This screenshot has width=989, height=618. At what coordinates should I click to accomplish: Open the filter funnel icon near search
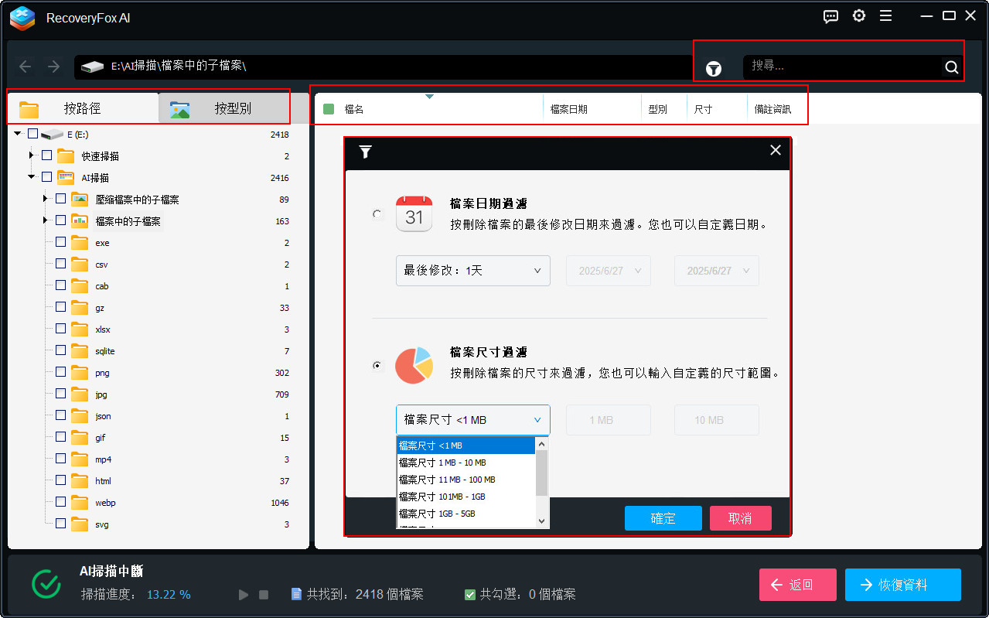pyautogui.click(x=713, y=68)
